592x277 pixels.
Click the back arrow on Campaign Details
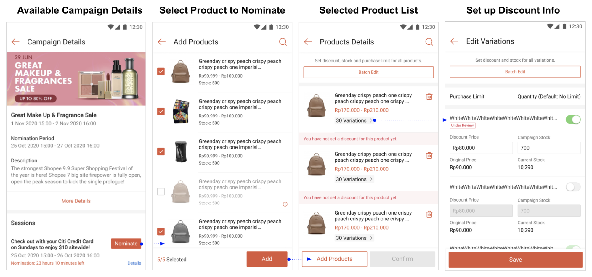15,42
